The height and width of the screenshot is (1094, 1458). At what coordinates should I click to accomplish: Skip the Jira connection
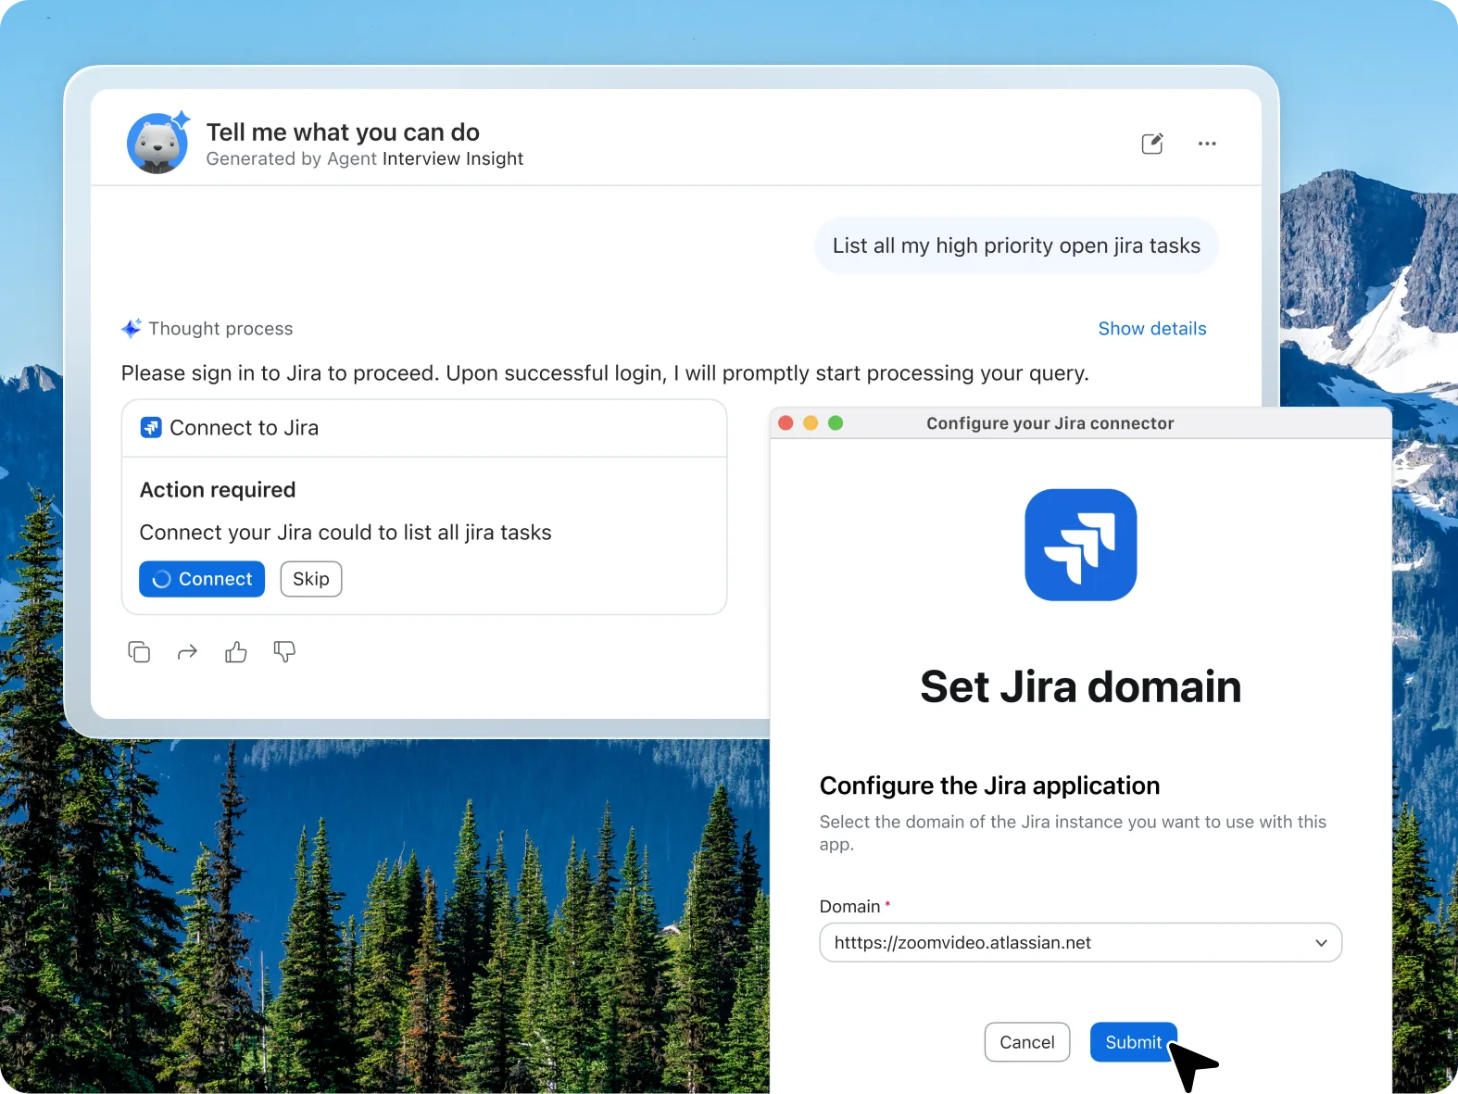tap(311, 579)
